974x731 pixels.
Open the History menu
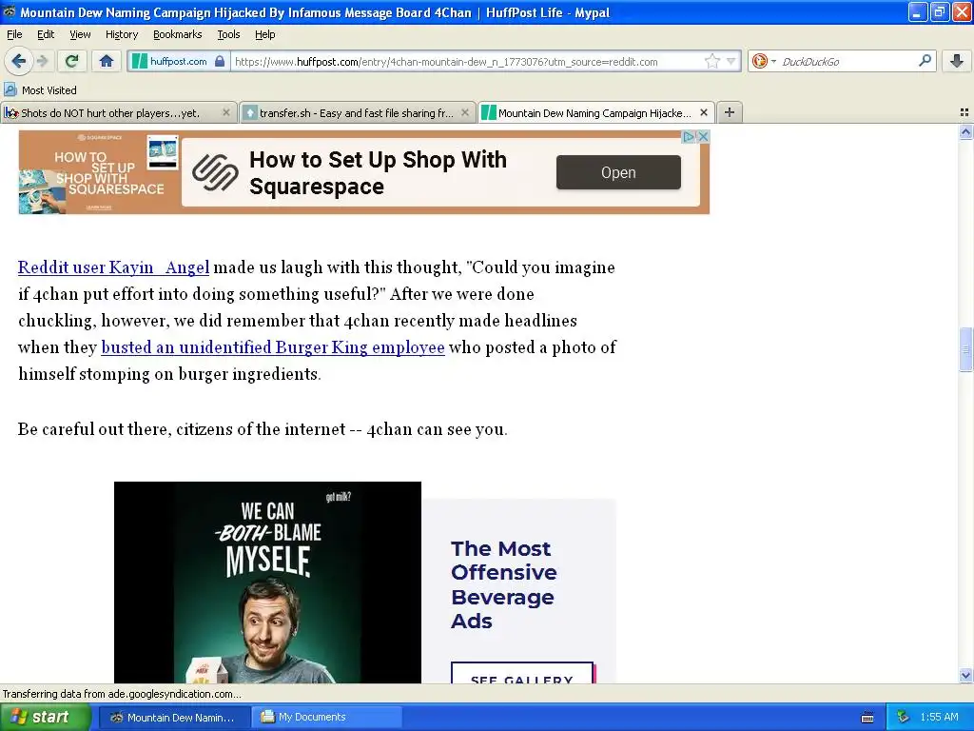[x=121, y=34]
